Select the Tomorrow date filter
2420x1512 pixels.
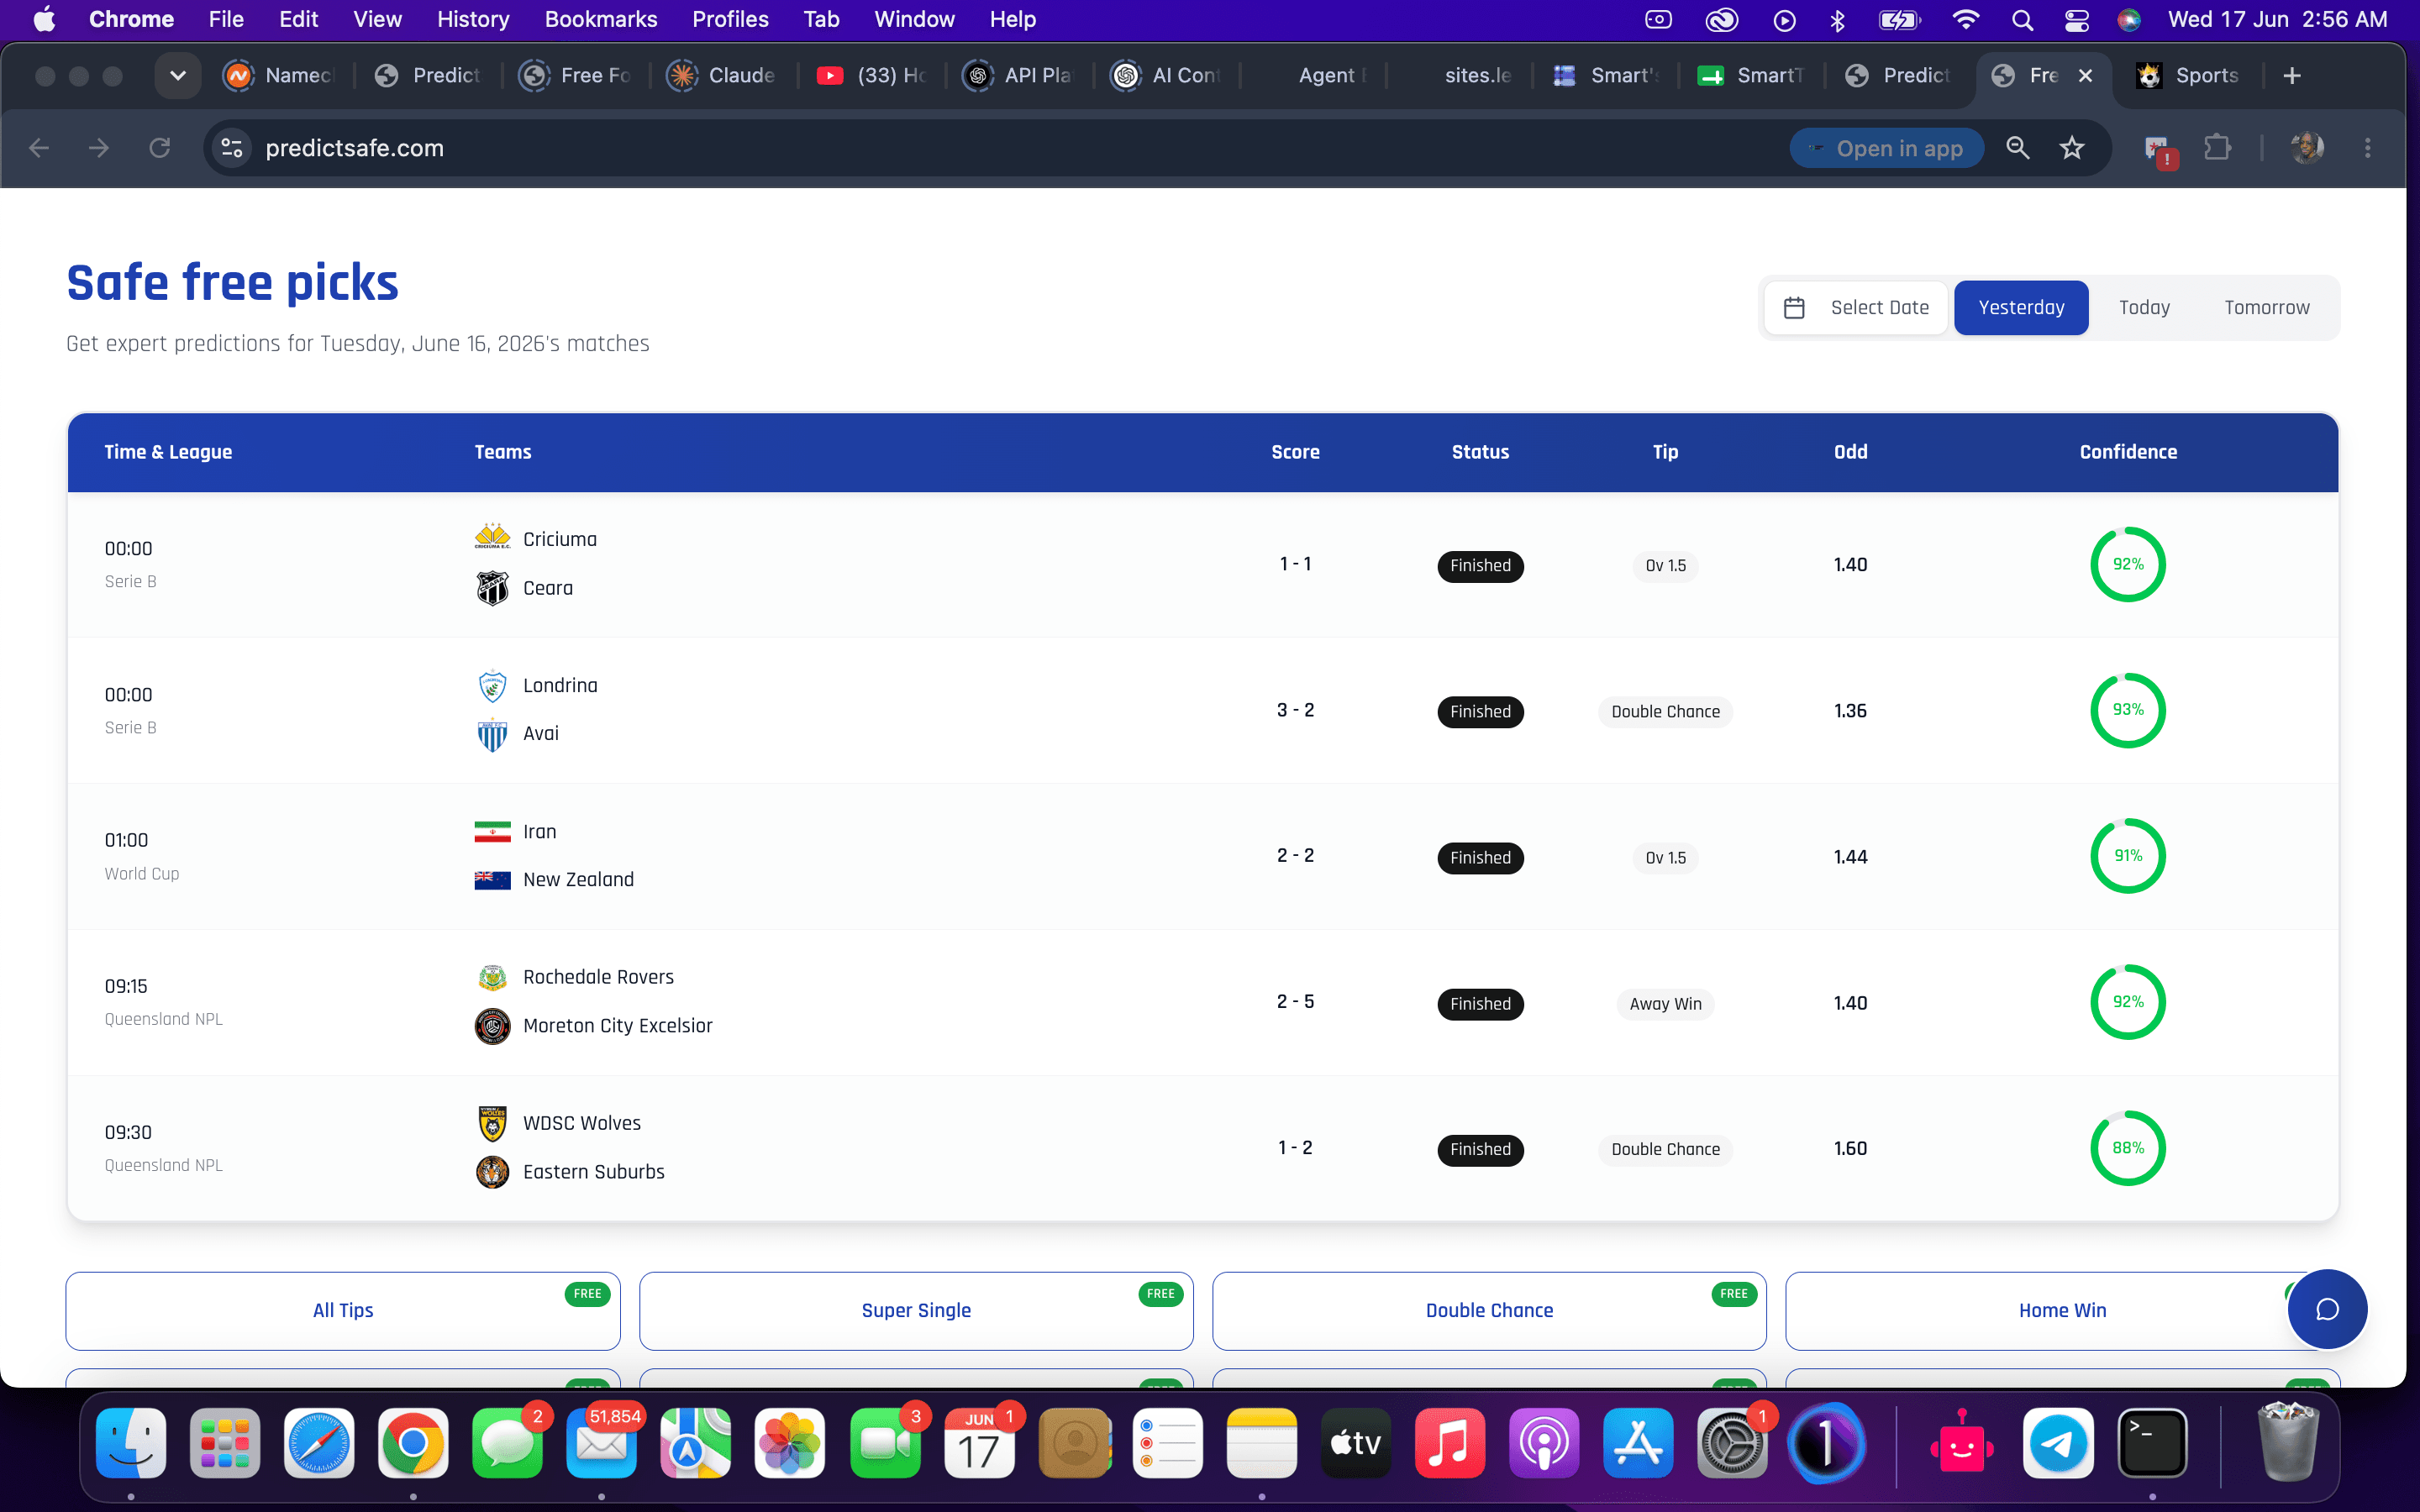click(x=2266, y=307)
